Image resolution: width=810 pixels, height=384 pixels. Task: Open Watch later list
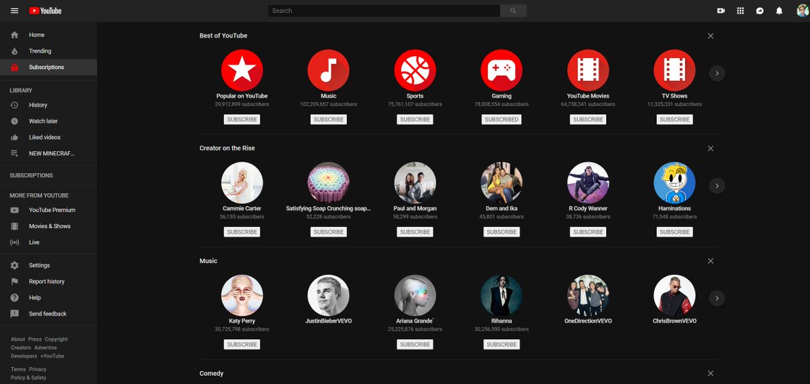pos(49,121)
